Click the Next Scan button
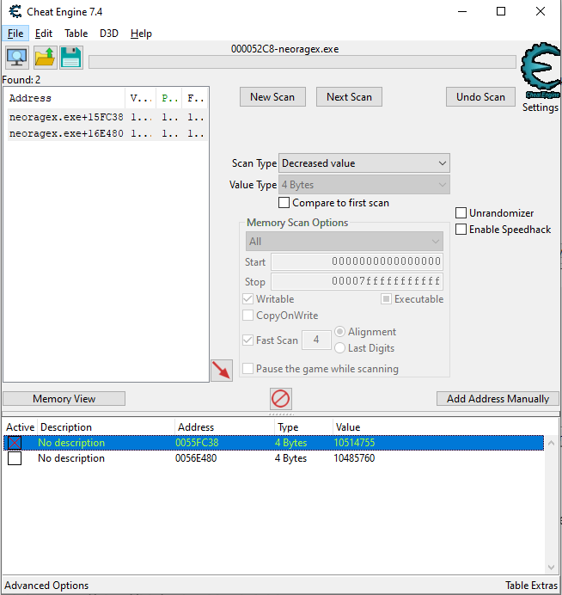The height and width of the screenshot is (595, 562). [349, 97]
